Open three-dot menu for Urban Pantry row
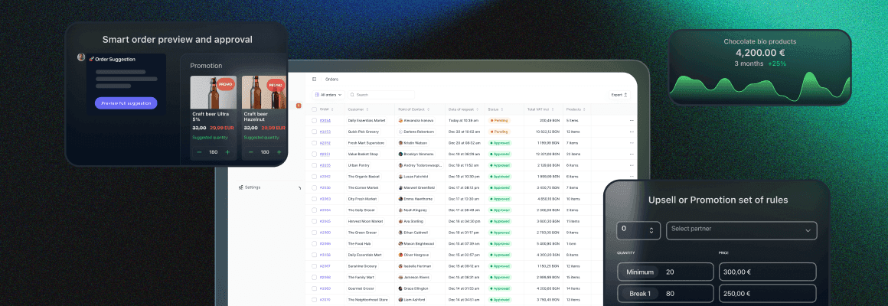Viewport: 888px width, 306px height. (x=632, y=165)
